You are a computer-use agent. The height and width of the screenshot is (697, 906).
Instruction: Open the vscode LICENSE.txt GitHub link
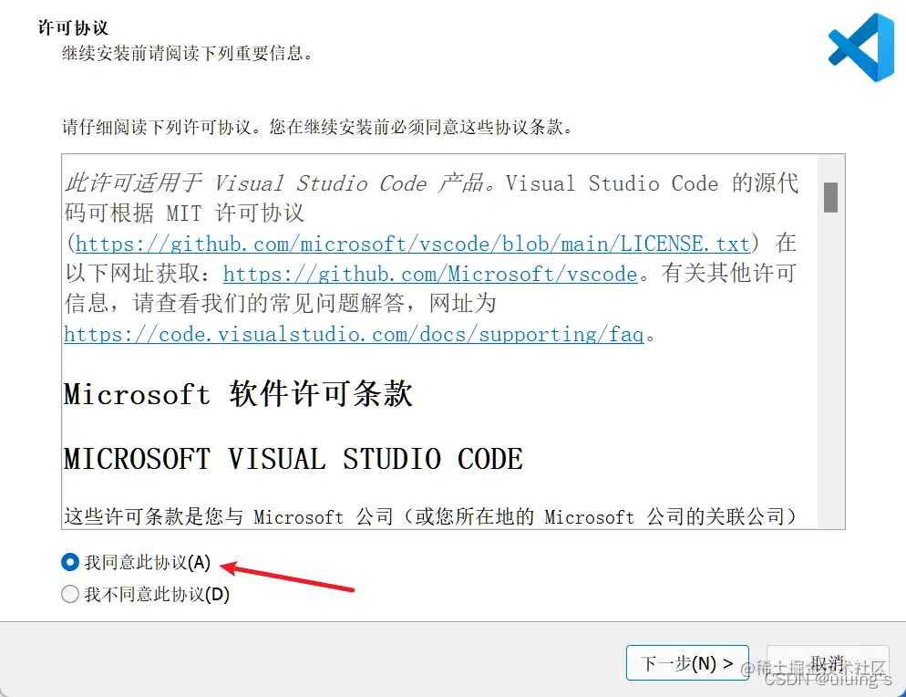[x=413, y=244]
